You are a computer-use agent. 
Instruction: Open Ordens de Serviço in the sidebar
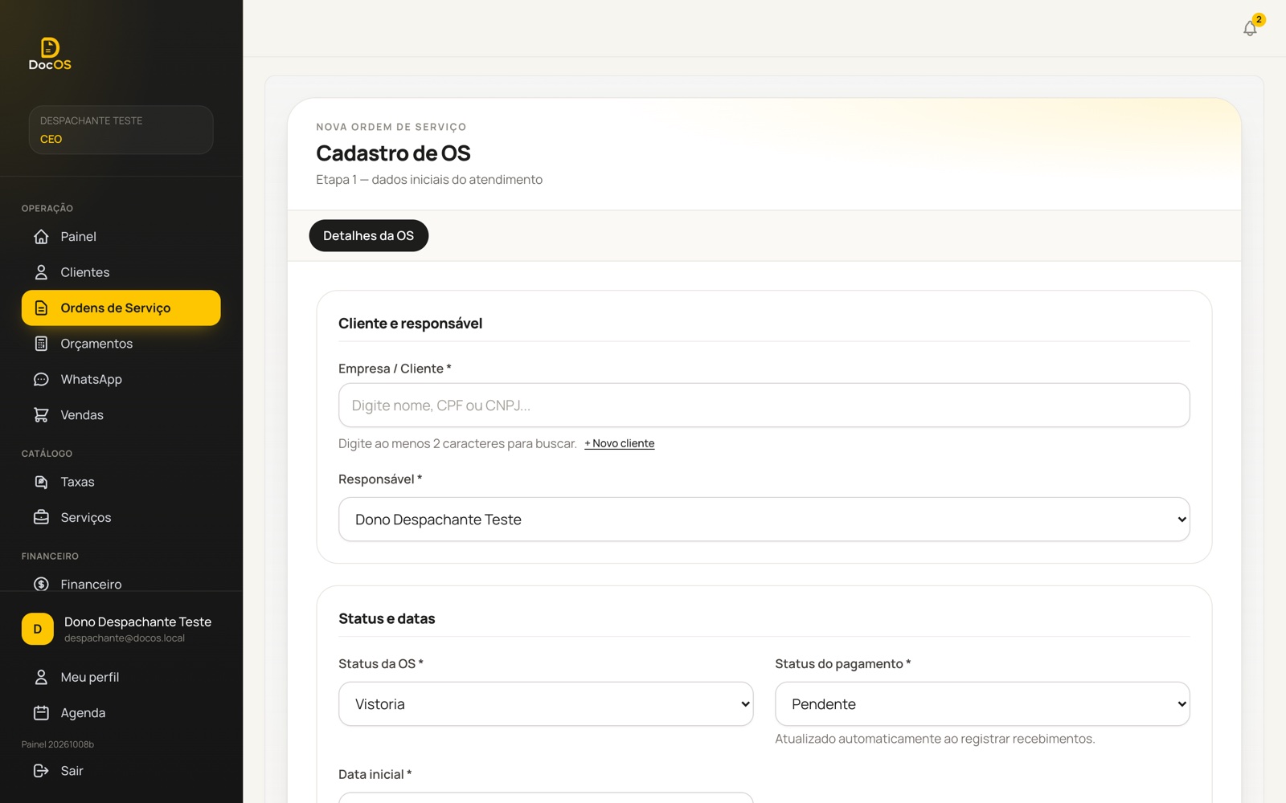(121, 308)
